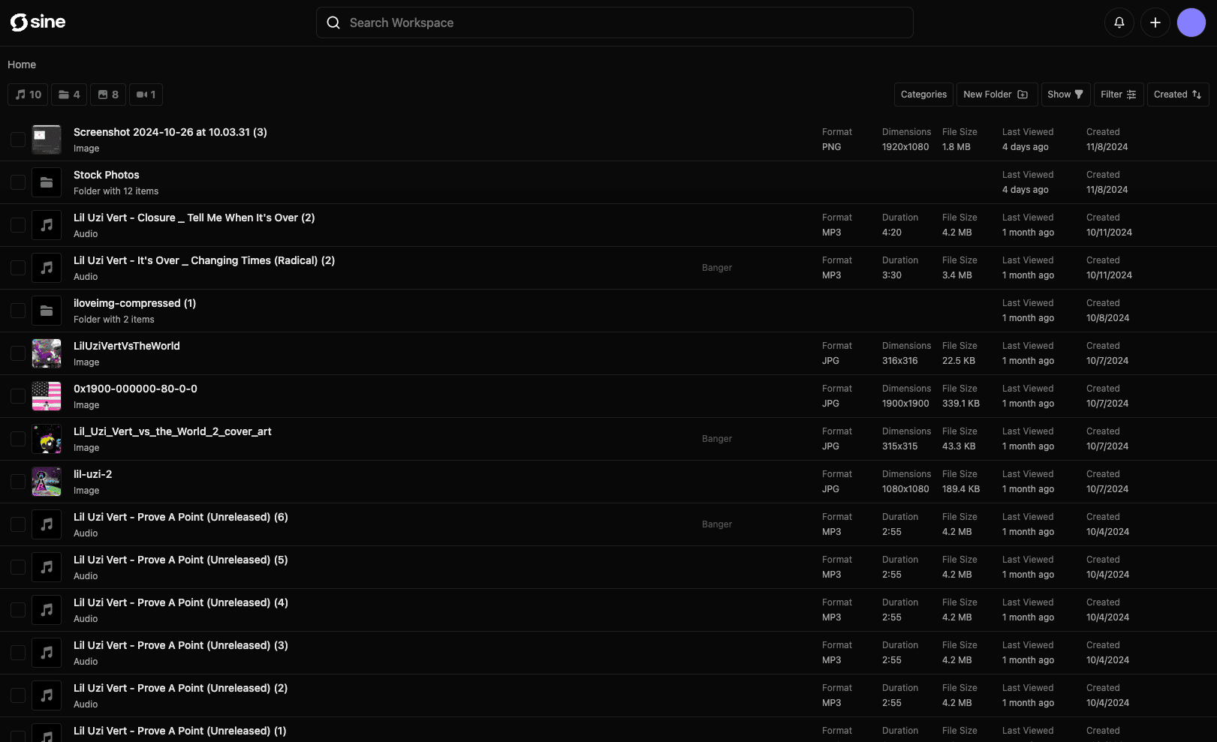Select the lil-uzi-2 row checkbox
This screenshot has height=742, width=1217.
point(18,482)
